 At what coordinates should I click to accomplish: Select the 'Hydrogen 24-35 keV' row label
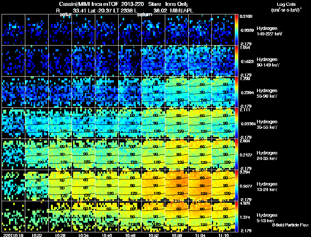click(x=267, y=156)
